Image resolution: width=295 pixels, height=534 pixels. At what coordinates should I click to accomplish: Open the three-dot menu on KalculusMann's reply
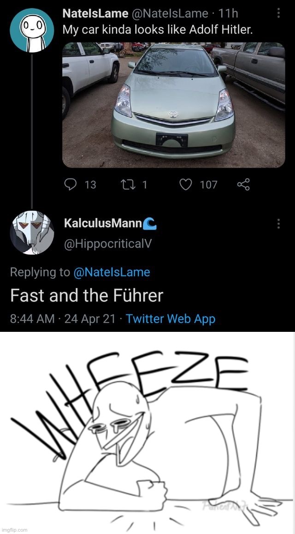pos(278,224)
